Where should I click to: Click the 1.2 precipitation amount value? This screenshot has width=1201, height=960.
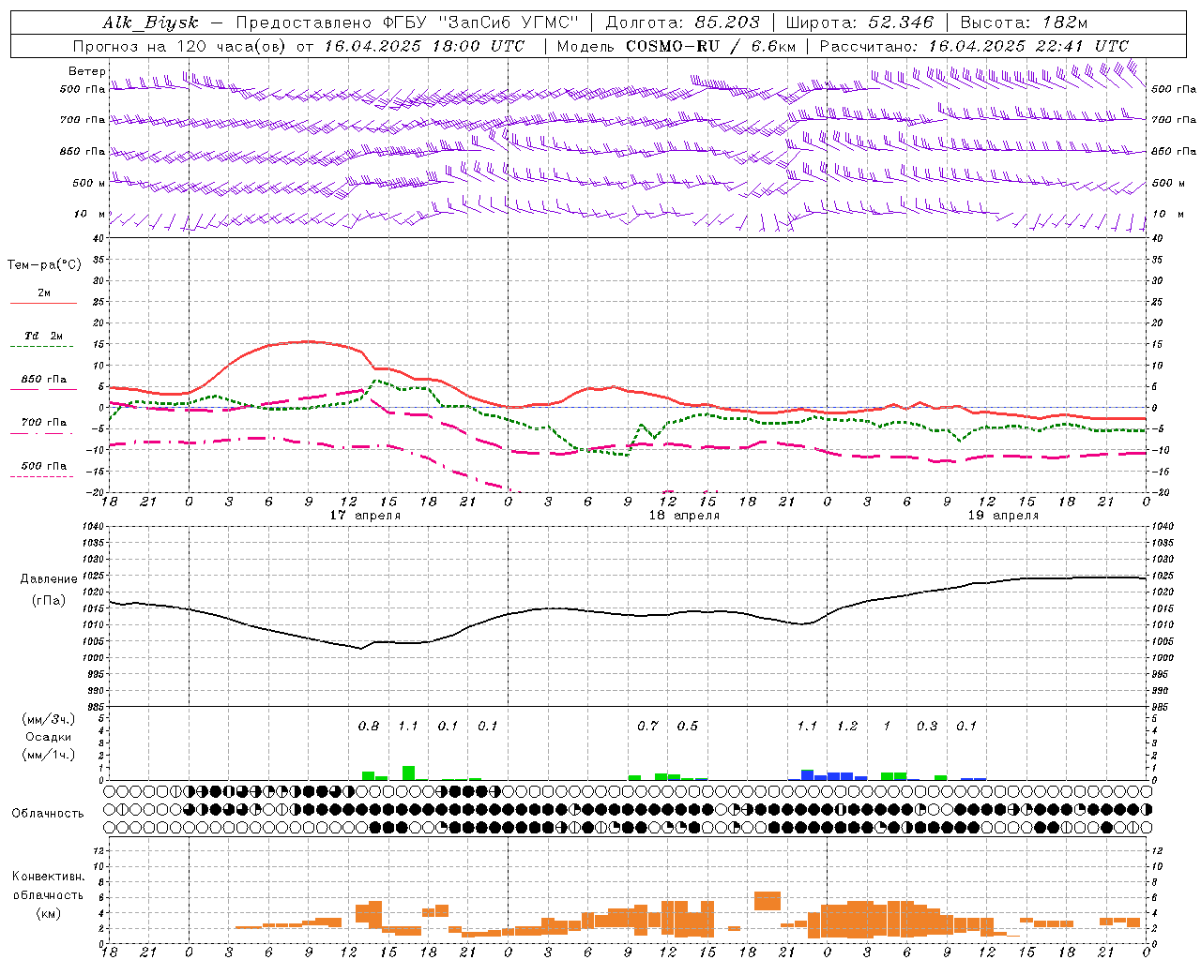pyautogui.click(x=847, y=727)
